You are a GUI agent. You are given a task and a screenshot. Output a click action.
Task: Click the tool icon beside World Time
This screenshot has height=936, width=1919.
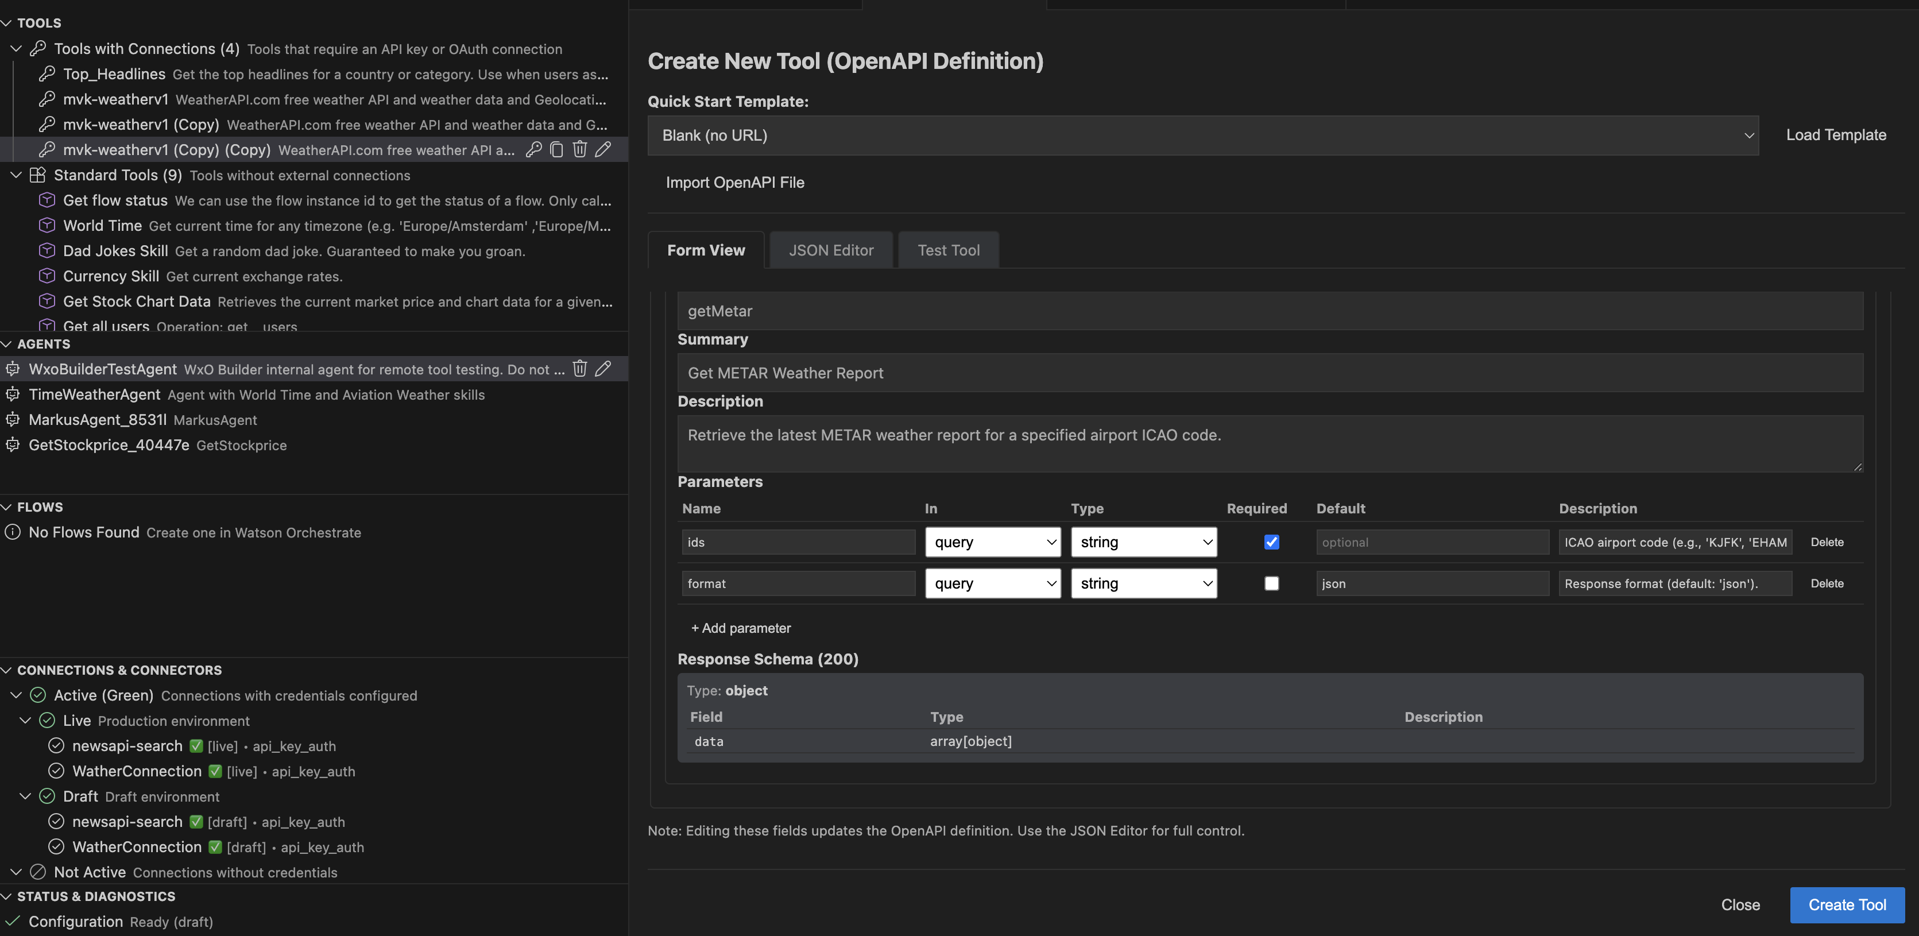pos(47,225)
